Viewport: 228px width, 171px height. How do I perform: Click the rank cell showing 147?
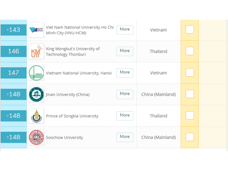[x=13, y=73]
